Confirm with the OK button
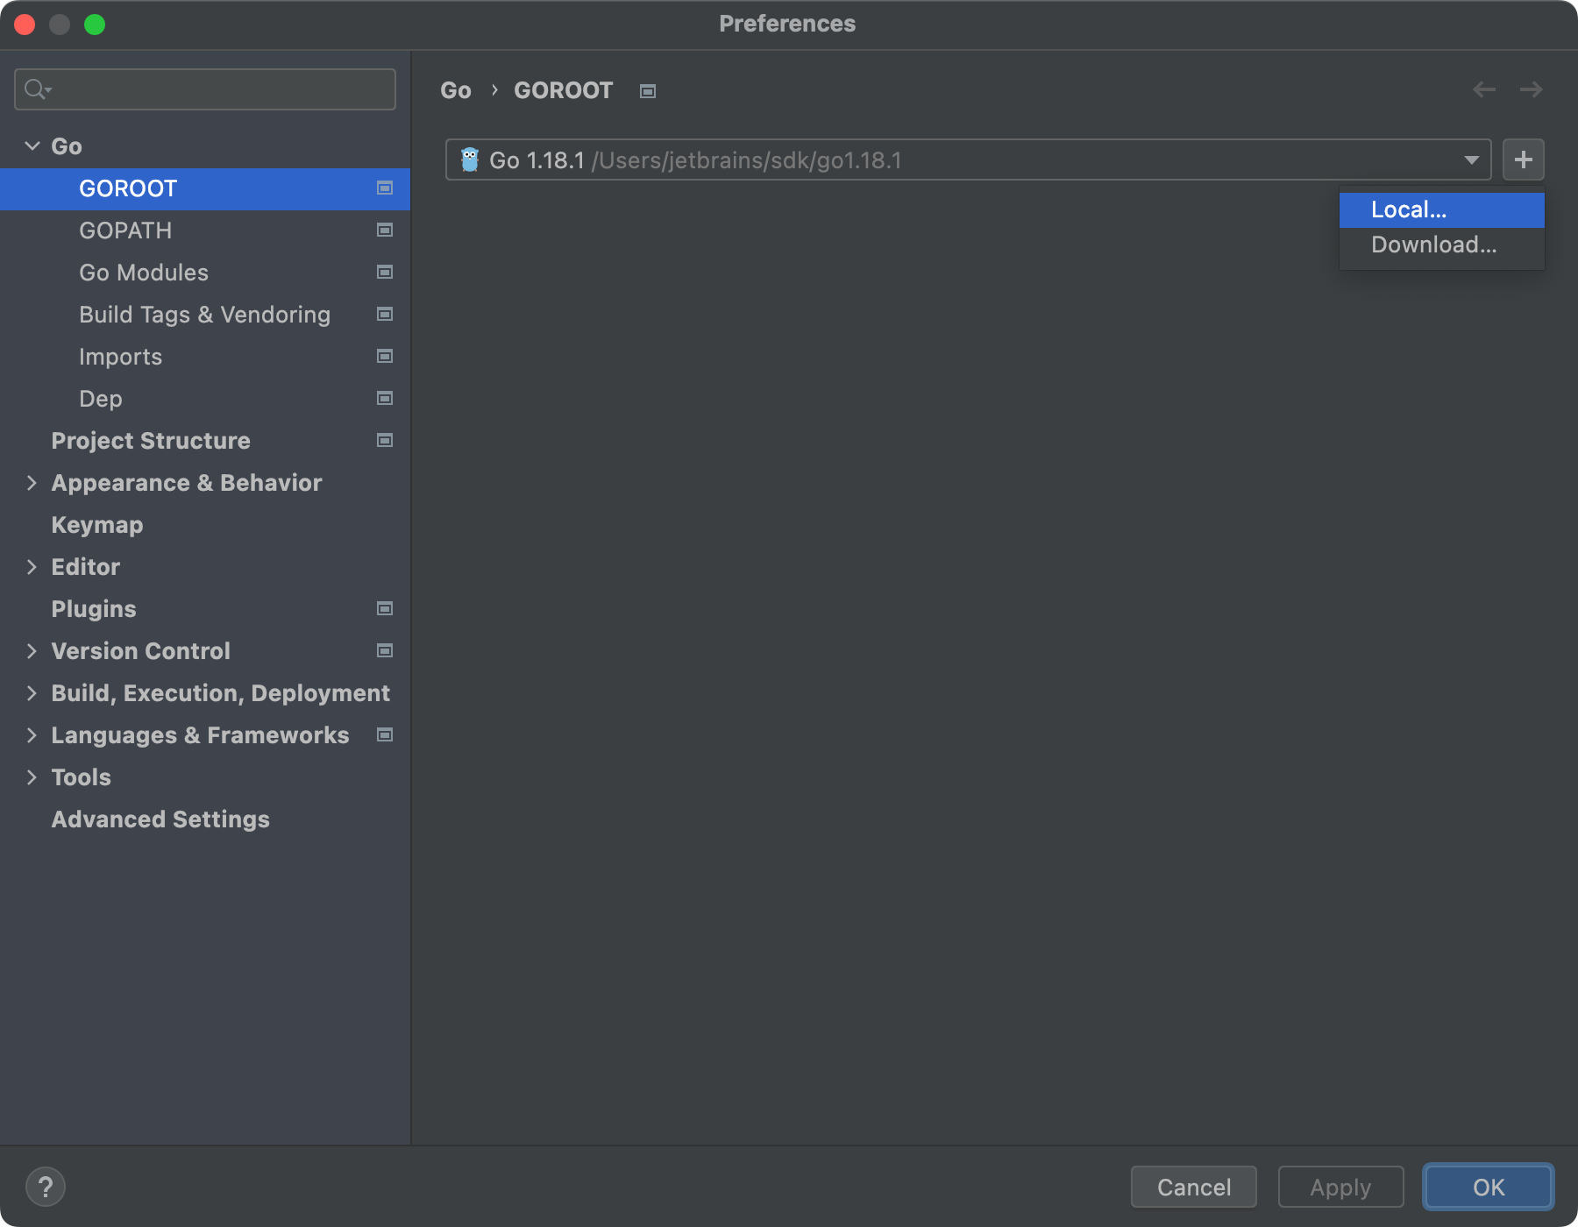 coord(1488,1188)
